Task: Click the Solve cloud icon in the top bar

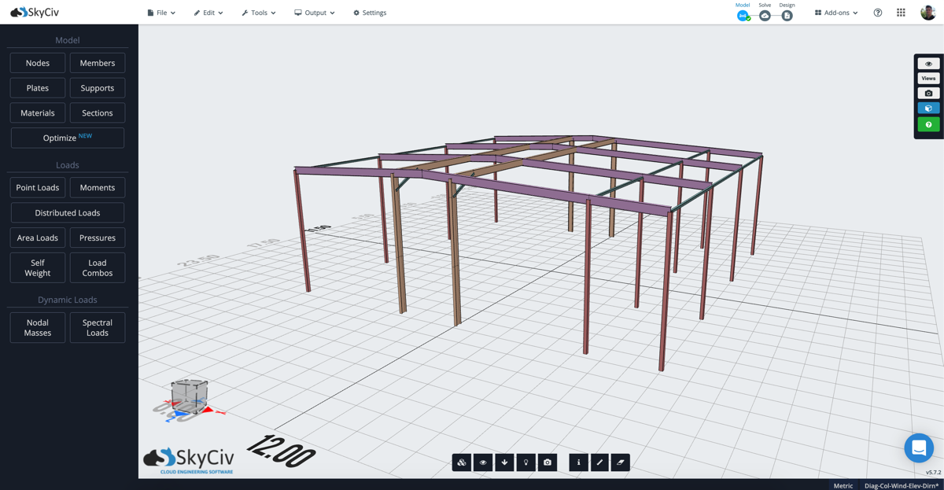Action: pos(764,15)
